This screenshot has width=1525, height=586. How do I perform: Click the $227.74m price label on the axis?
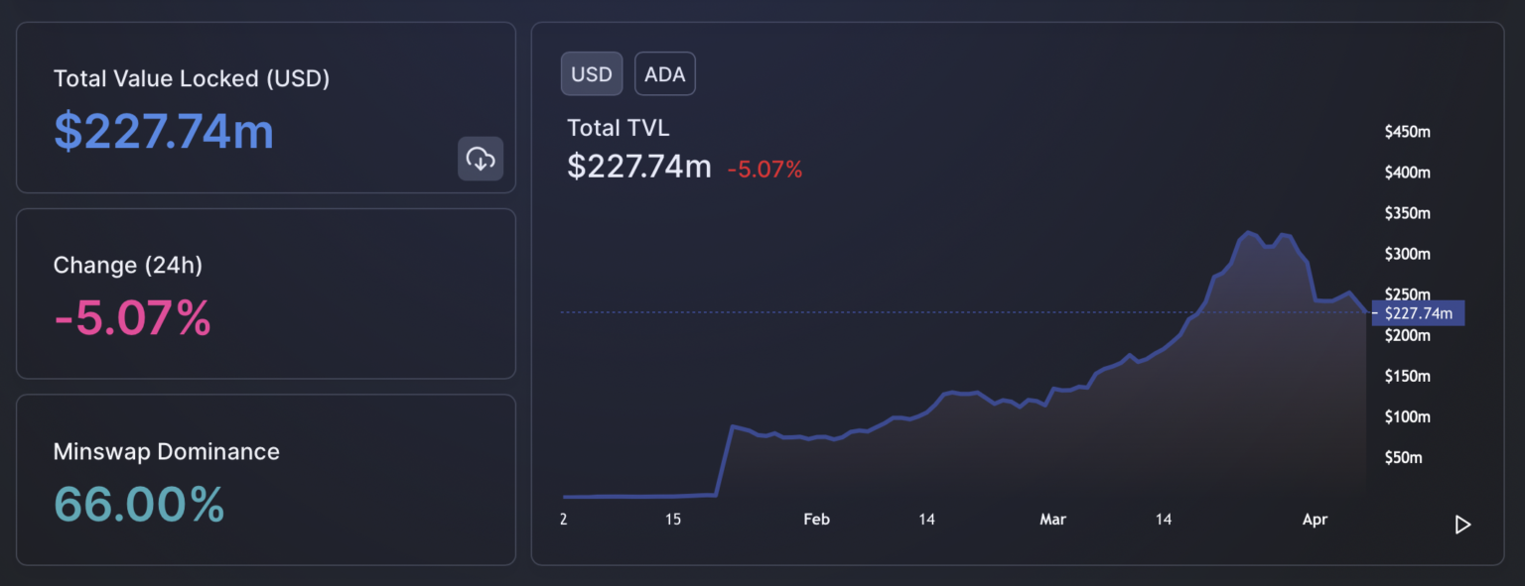pyautogui.click(x=1418, y=313)
